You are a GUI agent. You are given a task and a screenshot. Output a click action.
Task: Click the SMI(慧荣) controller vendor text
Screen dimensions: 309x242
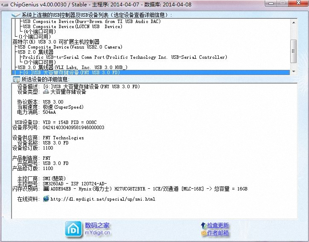(54, 179)
